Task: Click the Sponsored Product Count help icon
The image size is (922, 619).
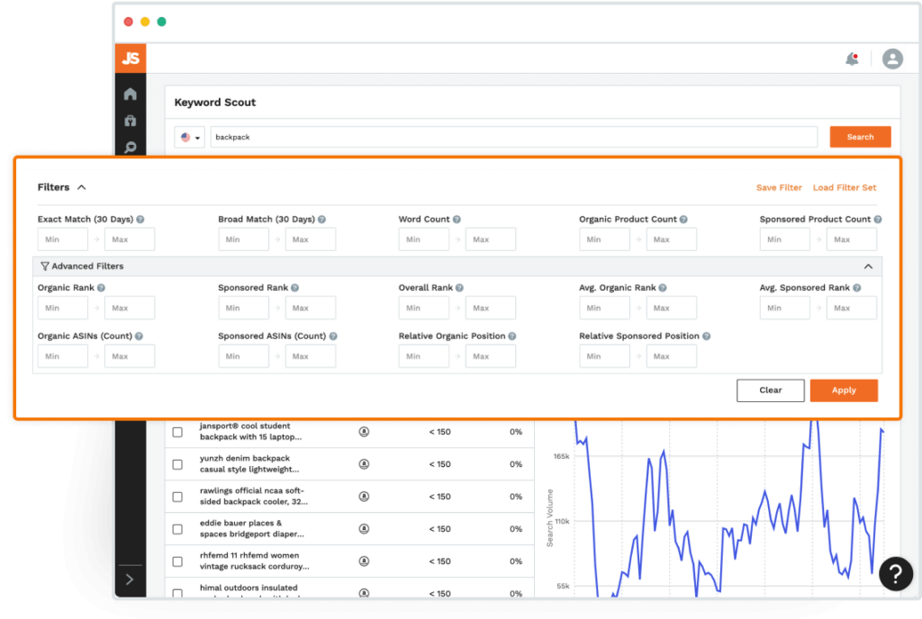Action: click(878, 220)
